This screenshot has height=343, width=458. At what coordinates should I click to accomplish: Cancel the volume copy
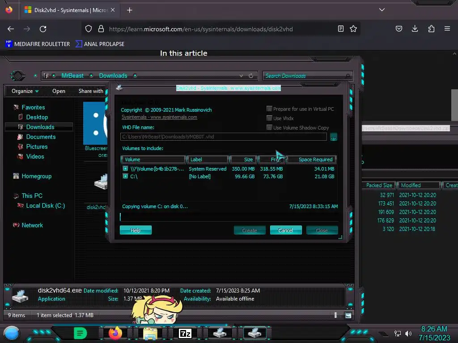(x=286, y=230)
